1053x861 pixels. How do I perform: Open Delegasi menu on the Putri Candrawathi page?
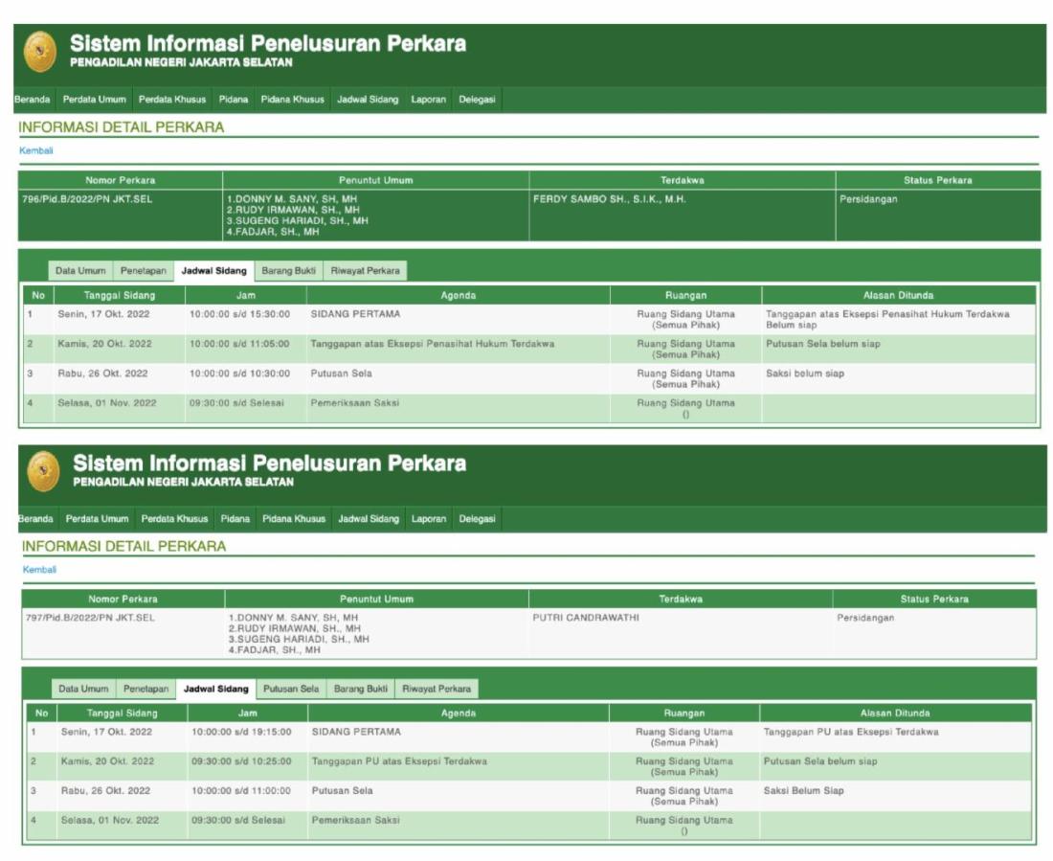click(478, 519)
